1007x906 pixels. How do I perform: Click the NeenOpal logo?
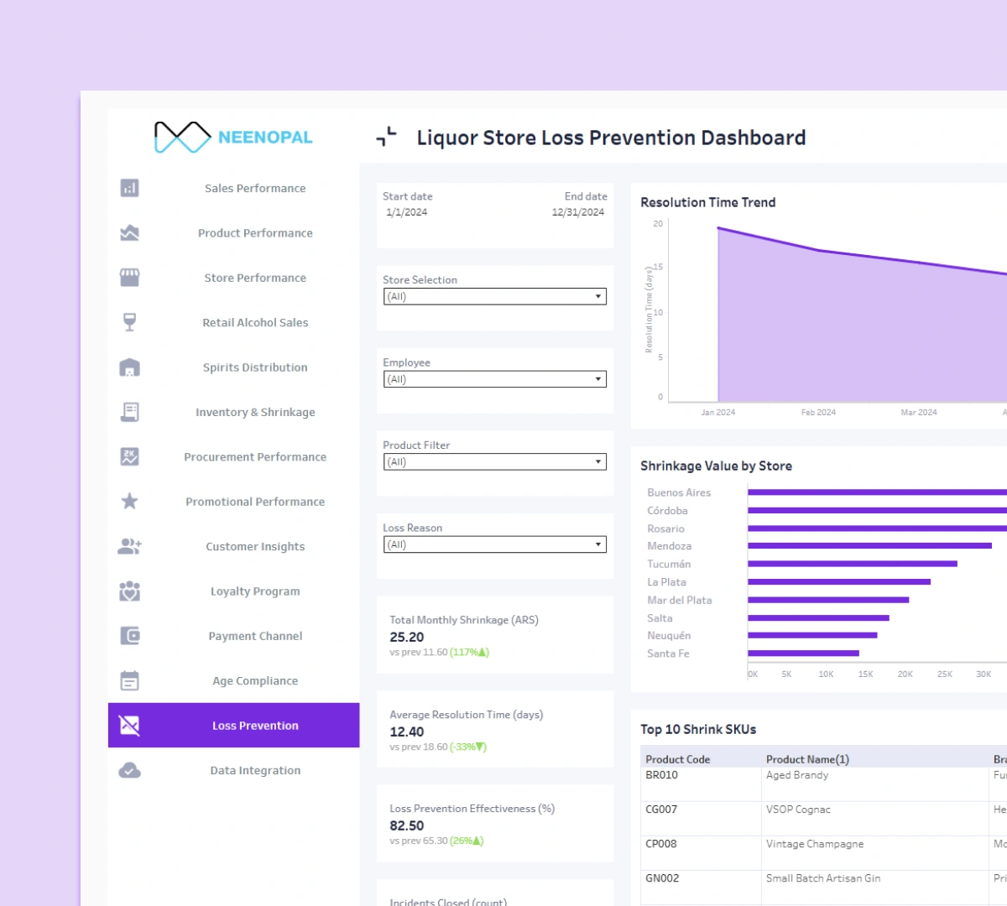[x=233, y=135]
